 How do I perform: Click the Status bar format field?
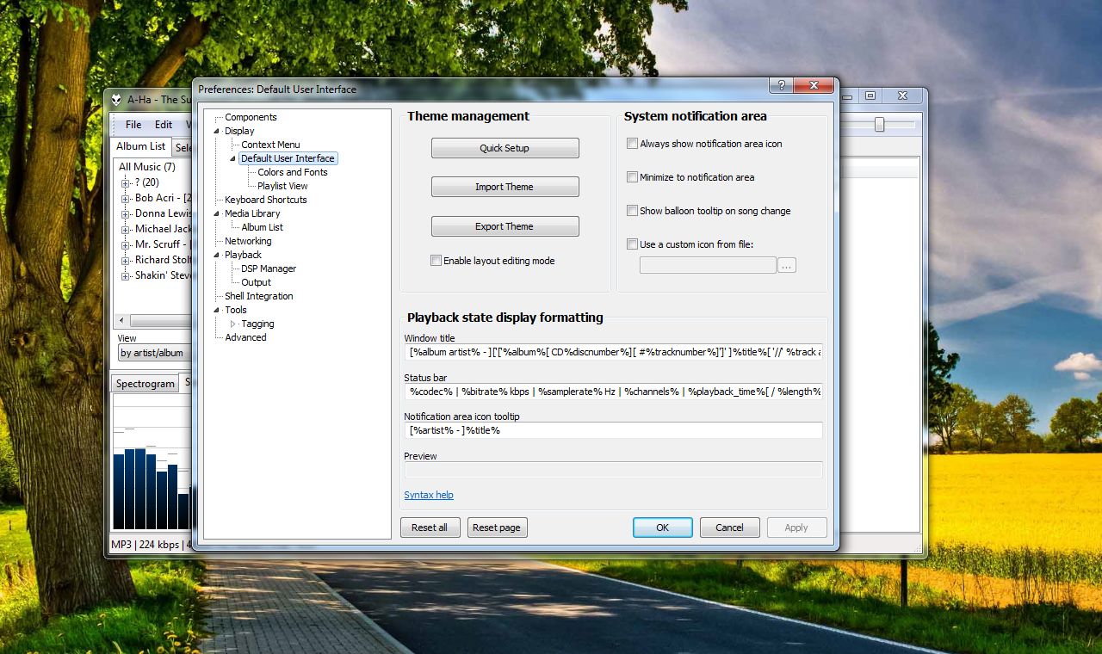613,392
